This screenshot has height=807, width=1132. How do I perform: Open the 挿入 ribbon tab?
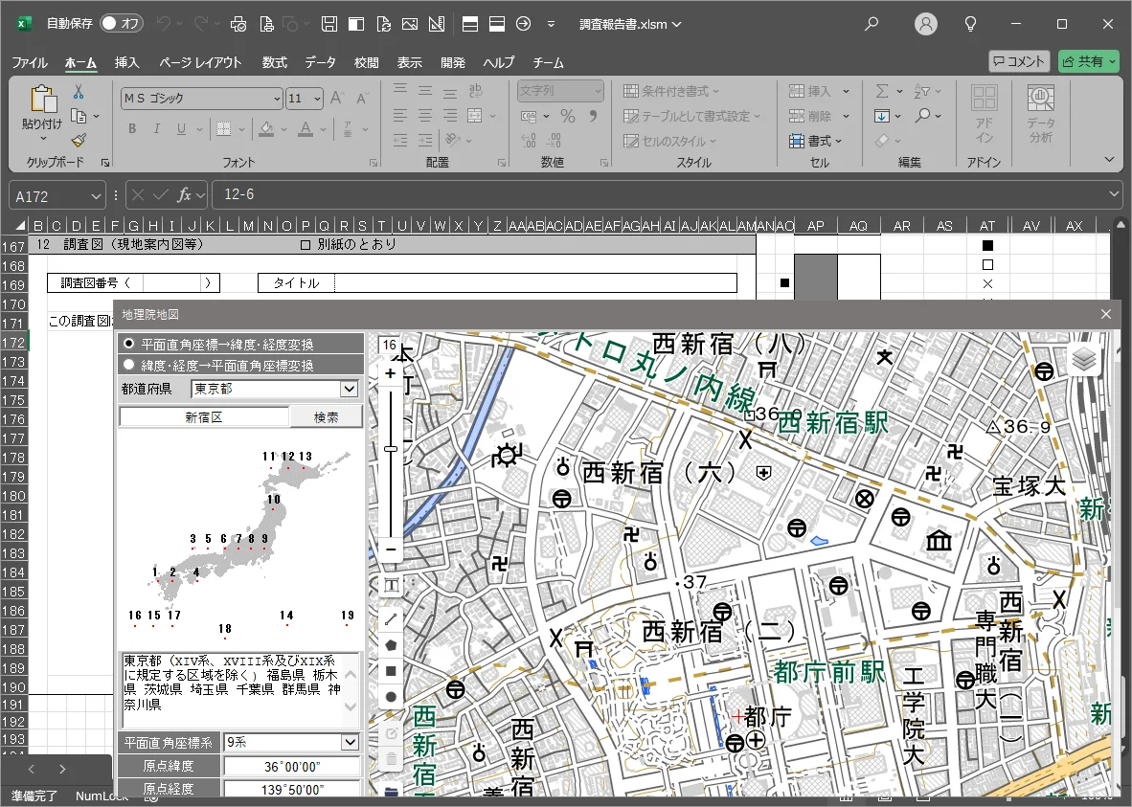click(127, 63)
